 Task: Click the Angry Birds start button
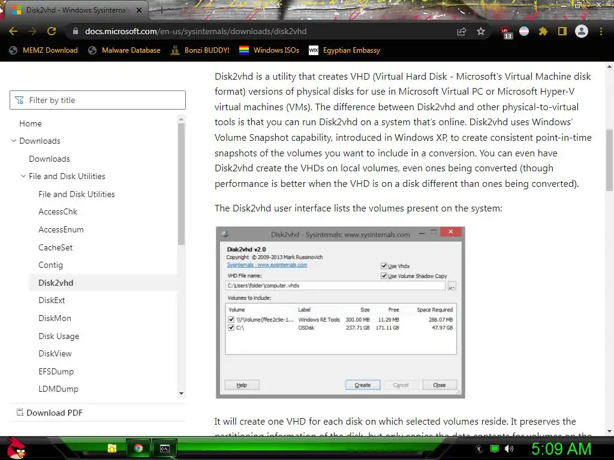pyautogui.click(x=16, y=448)
